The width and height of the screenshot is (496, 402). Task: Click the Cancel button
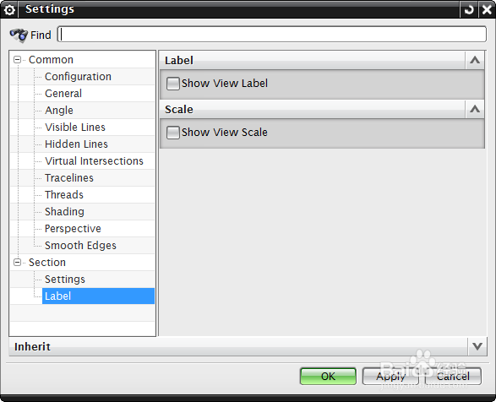(453, 377)
